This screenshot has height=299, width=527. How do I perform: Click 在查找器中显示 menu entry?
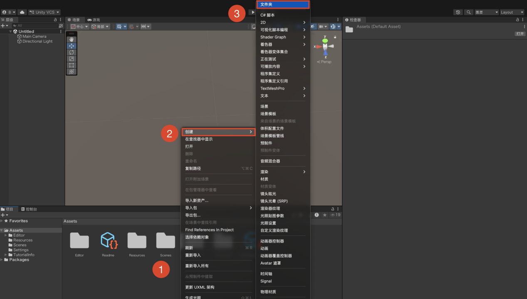pos(218,139)
